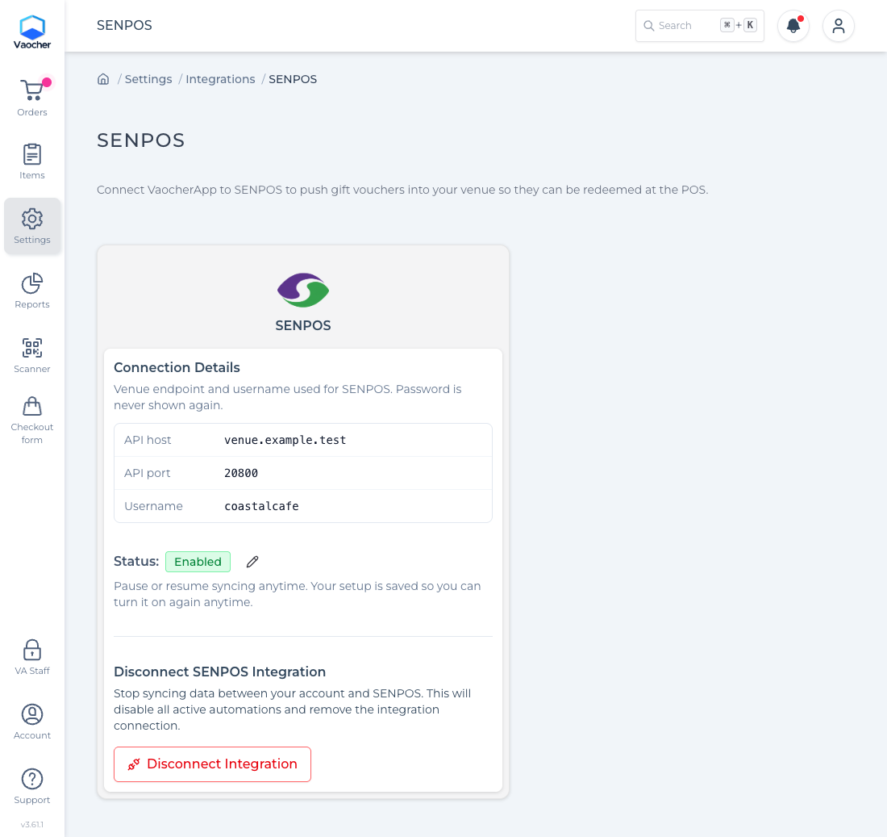
Task: Open Support help icon
Action: tap(32, 779)
